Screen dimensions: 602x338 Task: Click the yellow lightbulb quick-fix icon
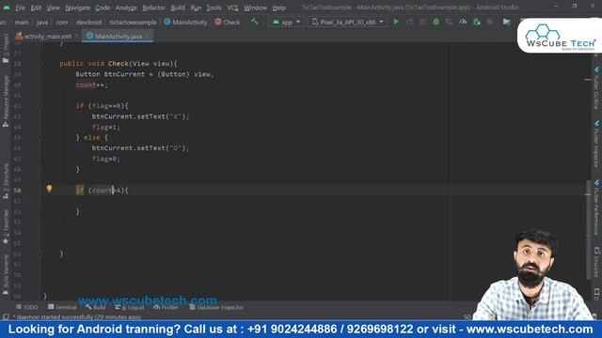(x=49, y=189)
